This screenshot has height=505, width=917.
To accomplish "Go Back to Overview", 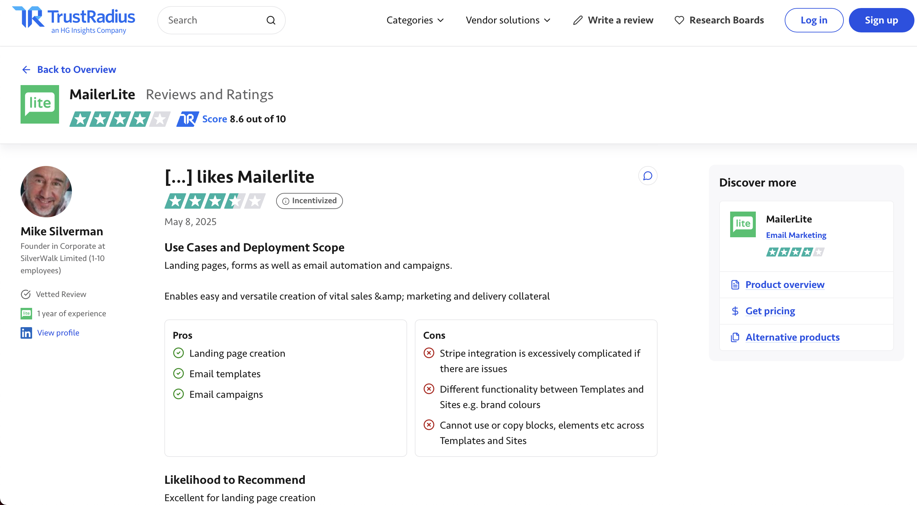I will (x=76, y=70).
